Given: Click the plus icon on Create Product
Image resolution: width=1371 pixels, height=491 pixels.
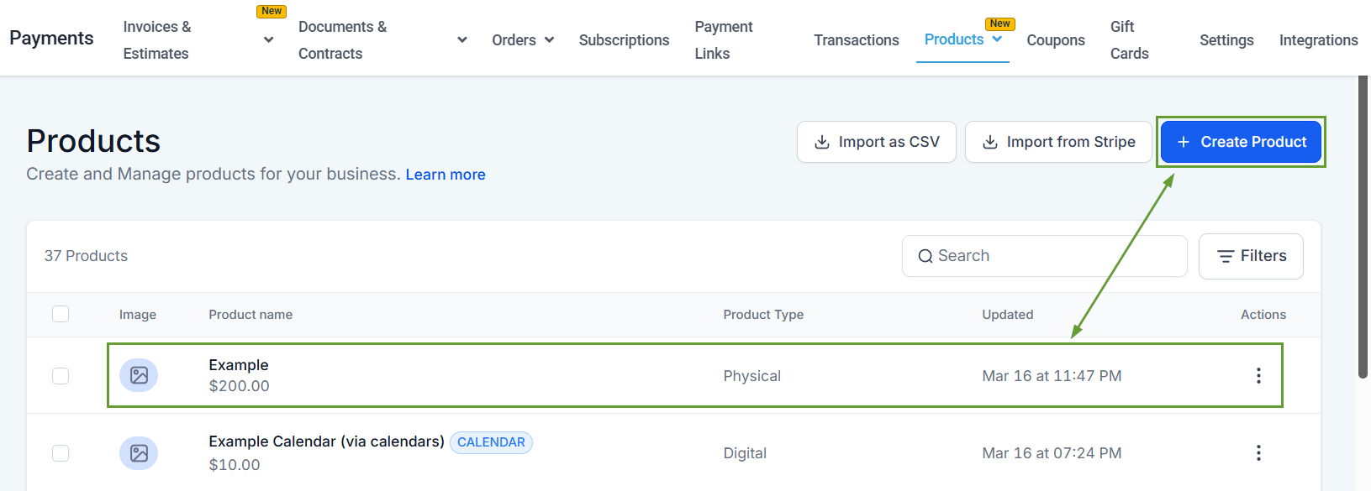Looking at the screenshot, I should (1183, 142).
